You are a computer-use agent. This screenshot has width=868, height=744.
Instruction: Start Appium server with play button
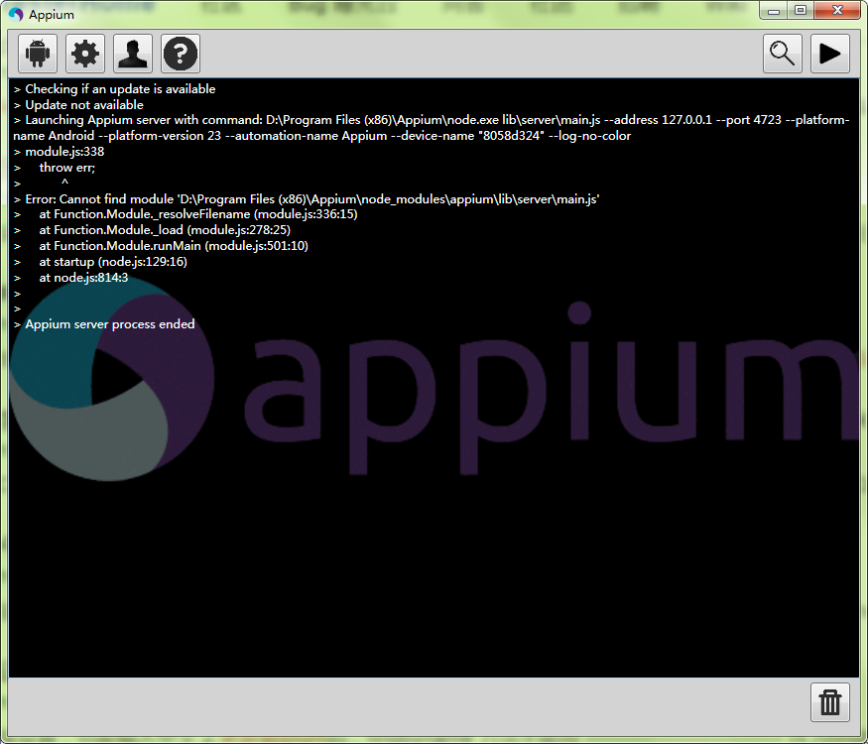pos(829,54)
